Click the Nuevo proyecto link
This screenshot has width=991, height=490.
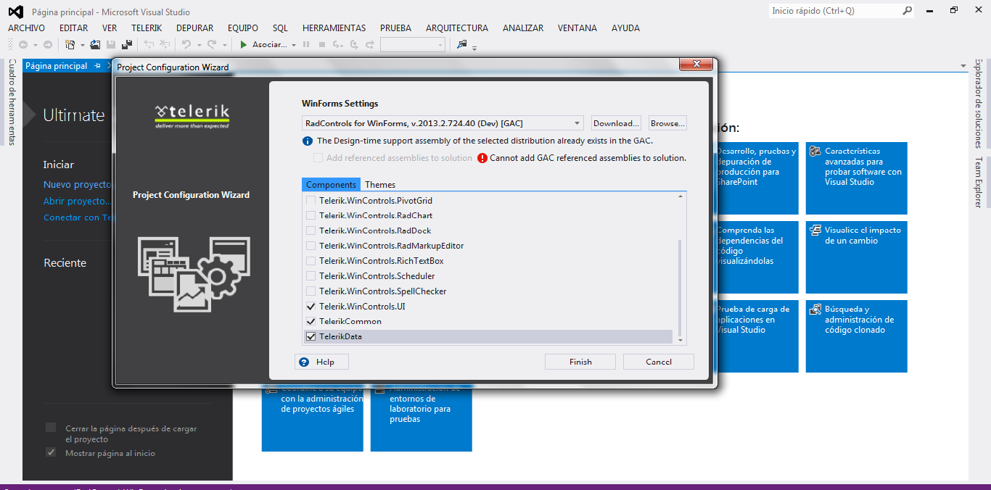point(76,185)
